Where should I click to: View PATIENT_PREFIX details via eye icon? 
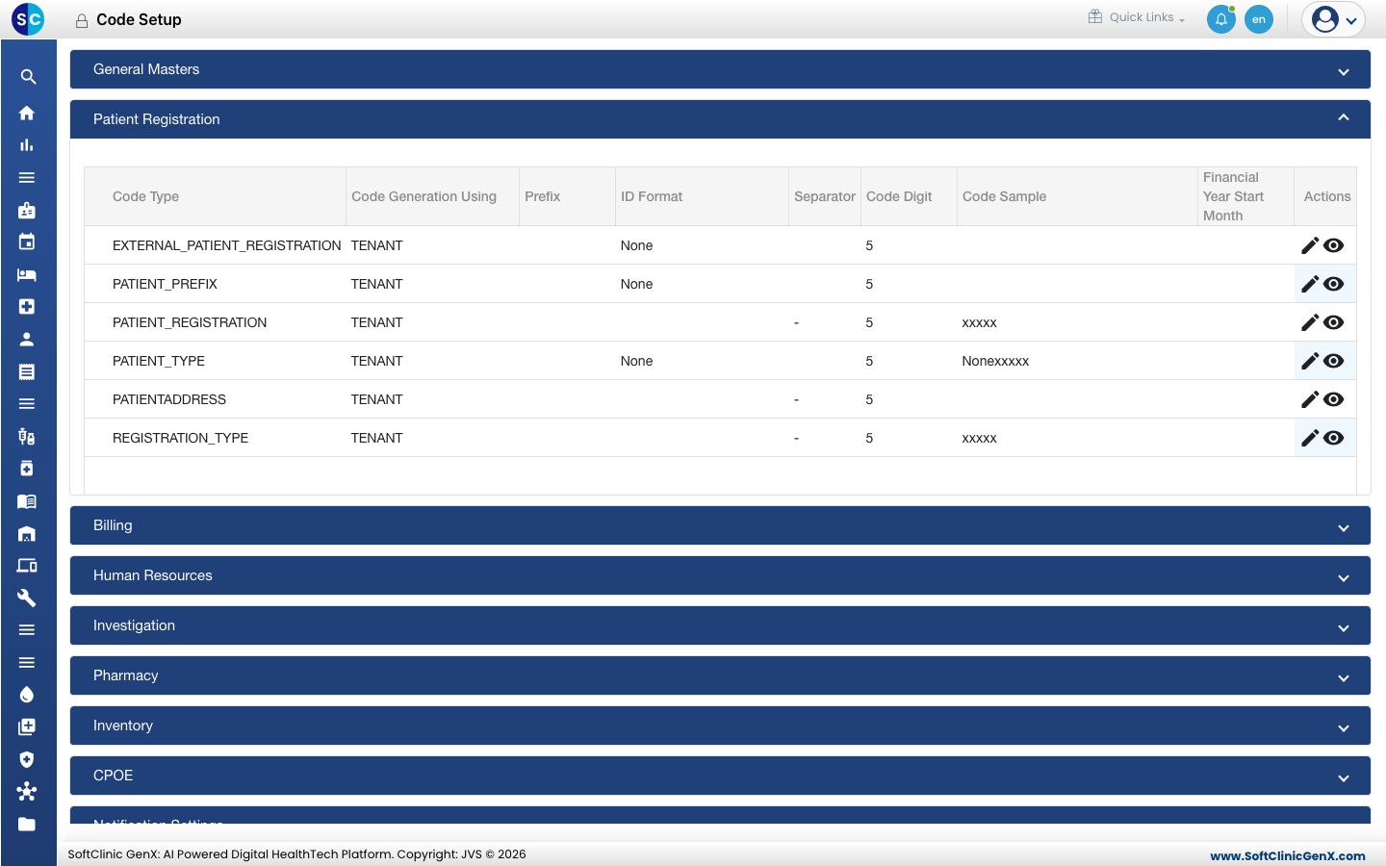[1333, 284]
